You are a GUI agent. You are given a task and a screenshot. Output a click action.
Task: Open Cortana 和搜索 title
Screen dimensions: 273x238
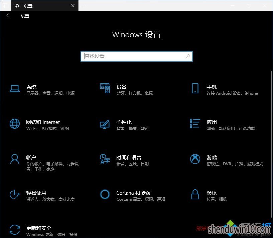point(133,193)
